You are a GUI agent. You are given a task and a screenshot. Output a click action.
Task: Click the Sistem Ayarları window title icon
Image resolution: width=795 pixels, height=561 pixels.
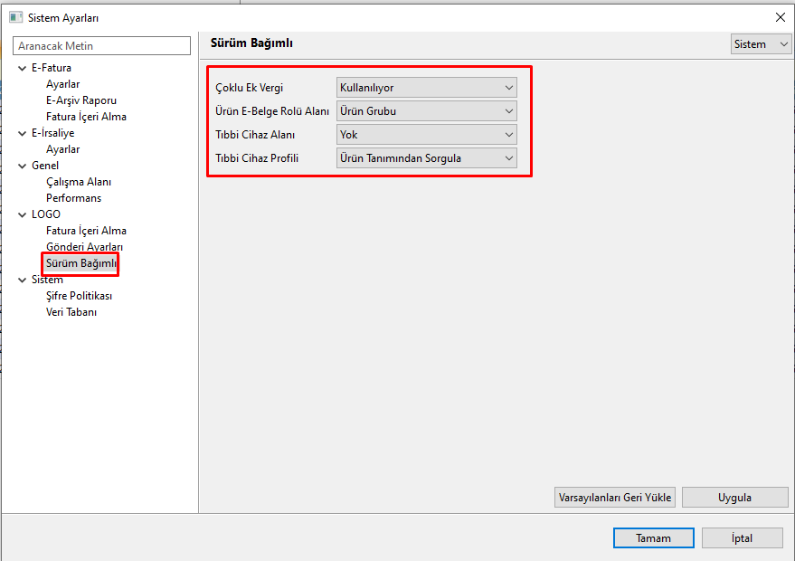click(14, 17)
